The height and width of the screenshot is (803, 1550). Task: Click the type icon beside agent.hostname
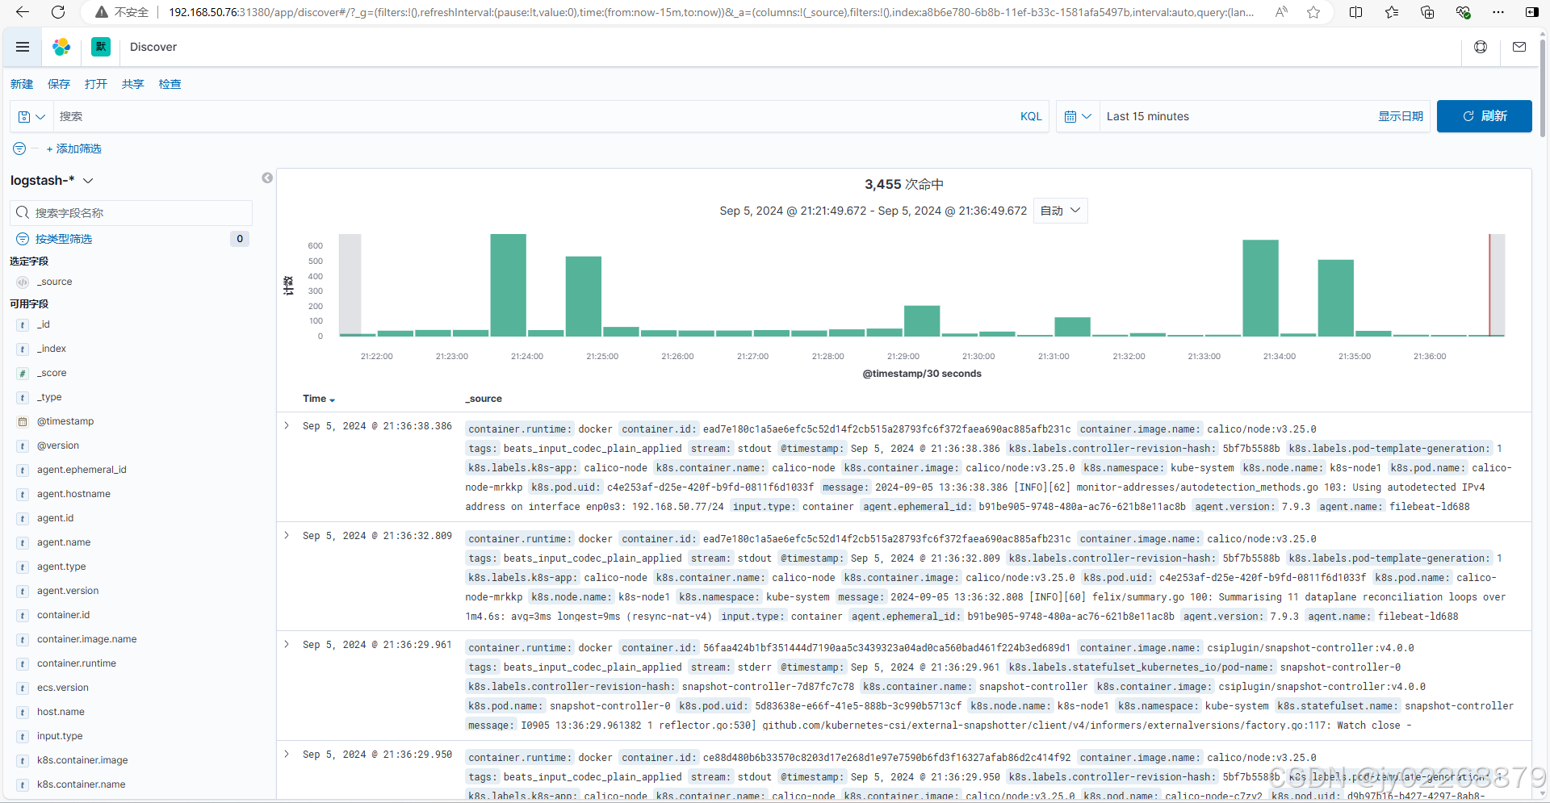point(23,494)
